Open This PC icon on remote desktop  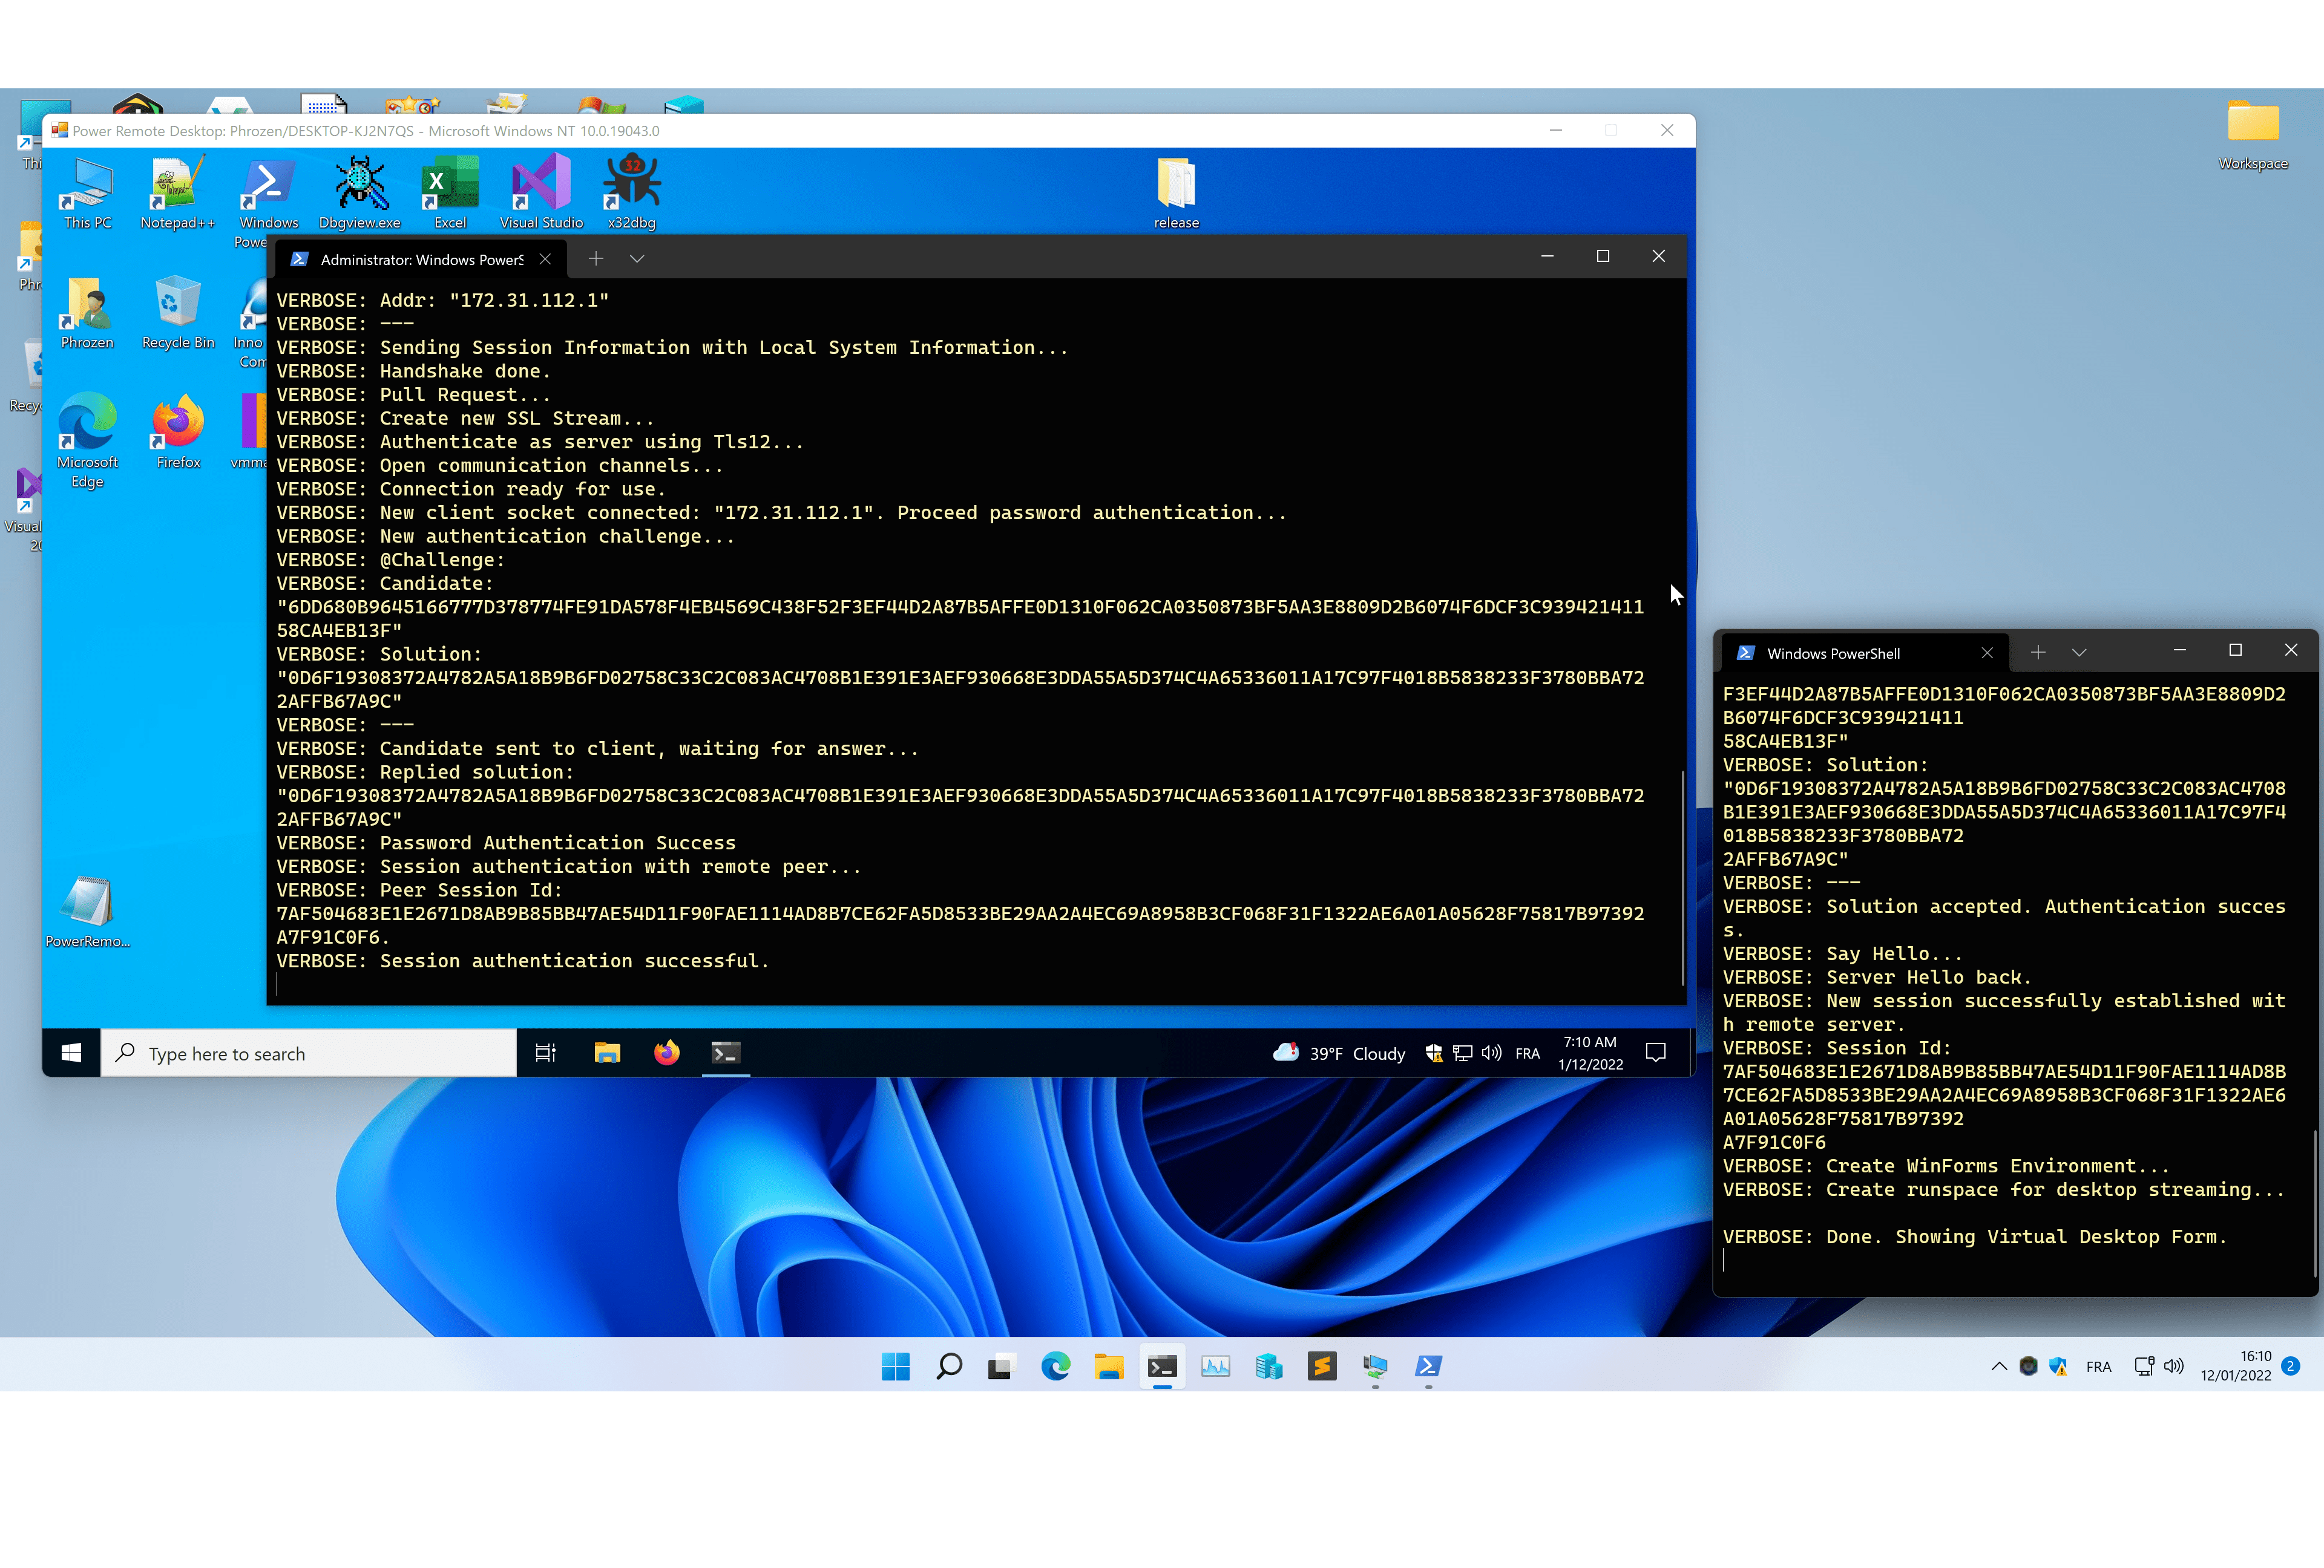click(88, 193)
